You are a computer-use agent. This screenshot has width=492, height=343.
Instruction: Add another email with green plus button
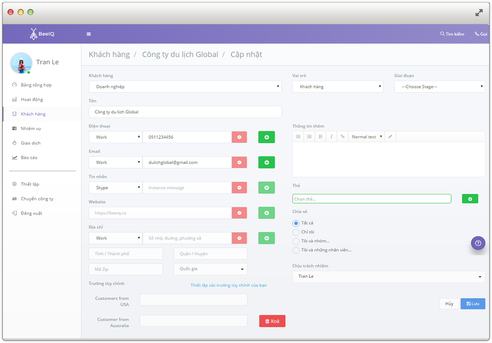(x=266, y=162)
